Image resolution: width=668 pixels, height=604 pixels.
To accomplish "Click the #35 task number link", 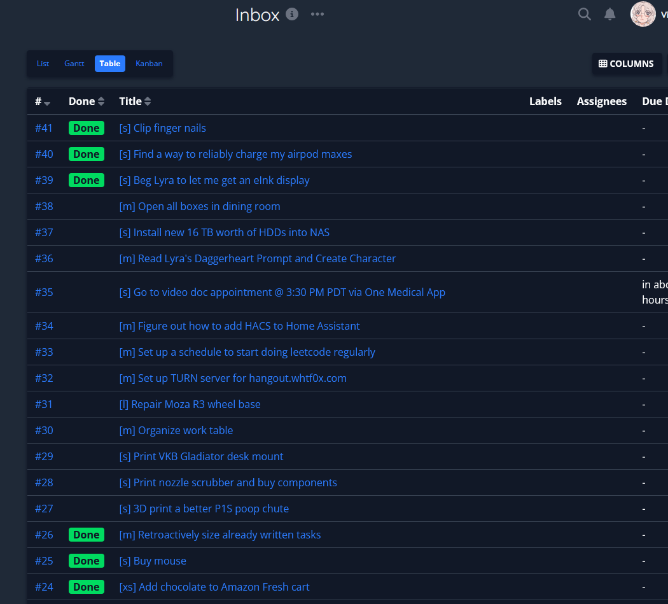I will [44, 292].
